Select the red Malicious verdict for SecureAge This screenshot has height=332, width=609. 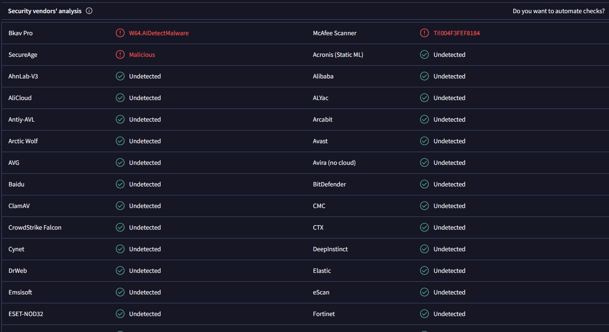pyautogui.click(x=142, y=54)
